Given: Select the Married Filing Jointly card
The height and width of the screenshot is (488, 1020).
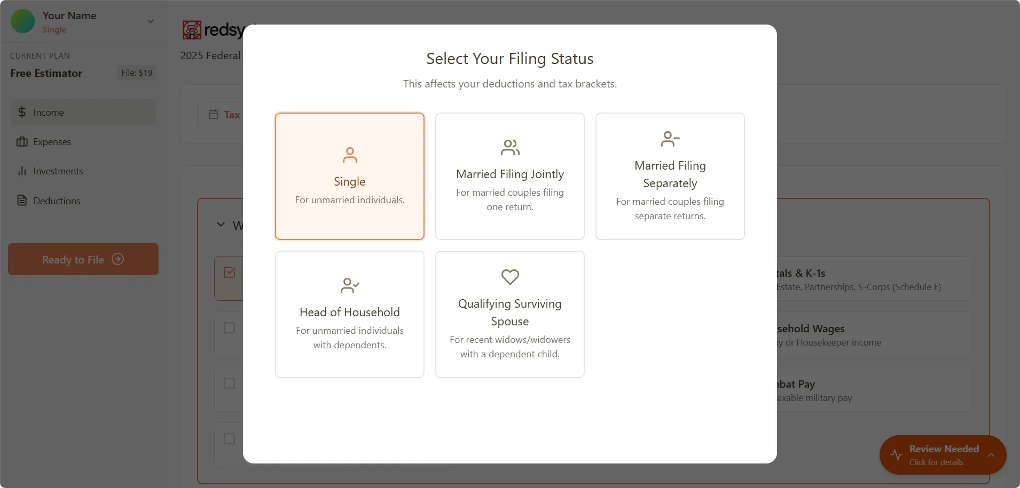Looking at the screenshot, I should coord(509,176).
